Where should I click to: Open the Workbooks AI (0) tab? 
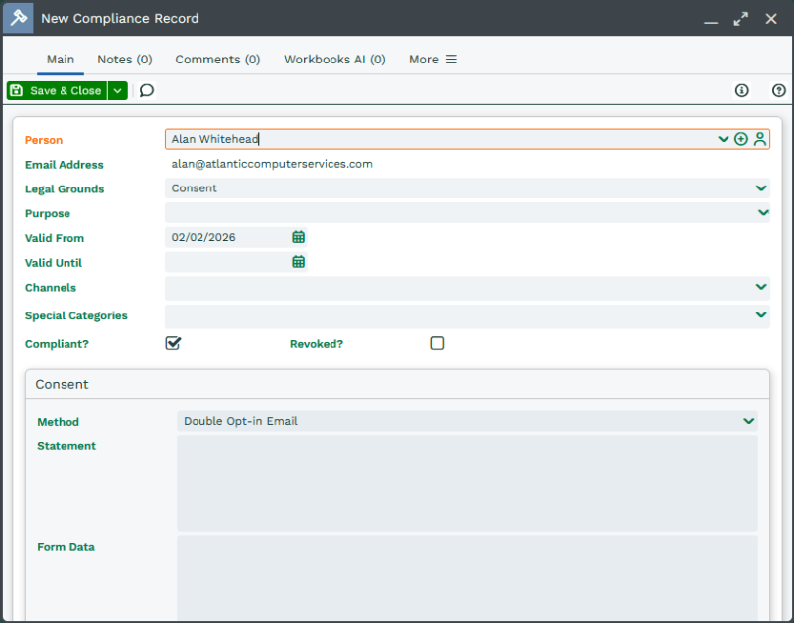334,60
